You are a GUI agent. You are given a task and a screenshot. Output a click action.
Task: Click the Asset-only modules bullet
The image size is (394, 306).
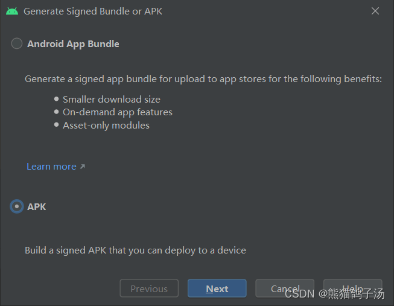106,125
